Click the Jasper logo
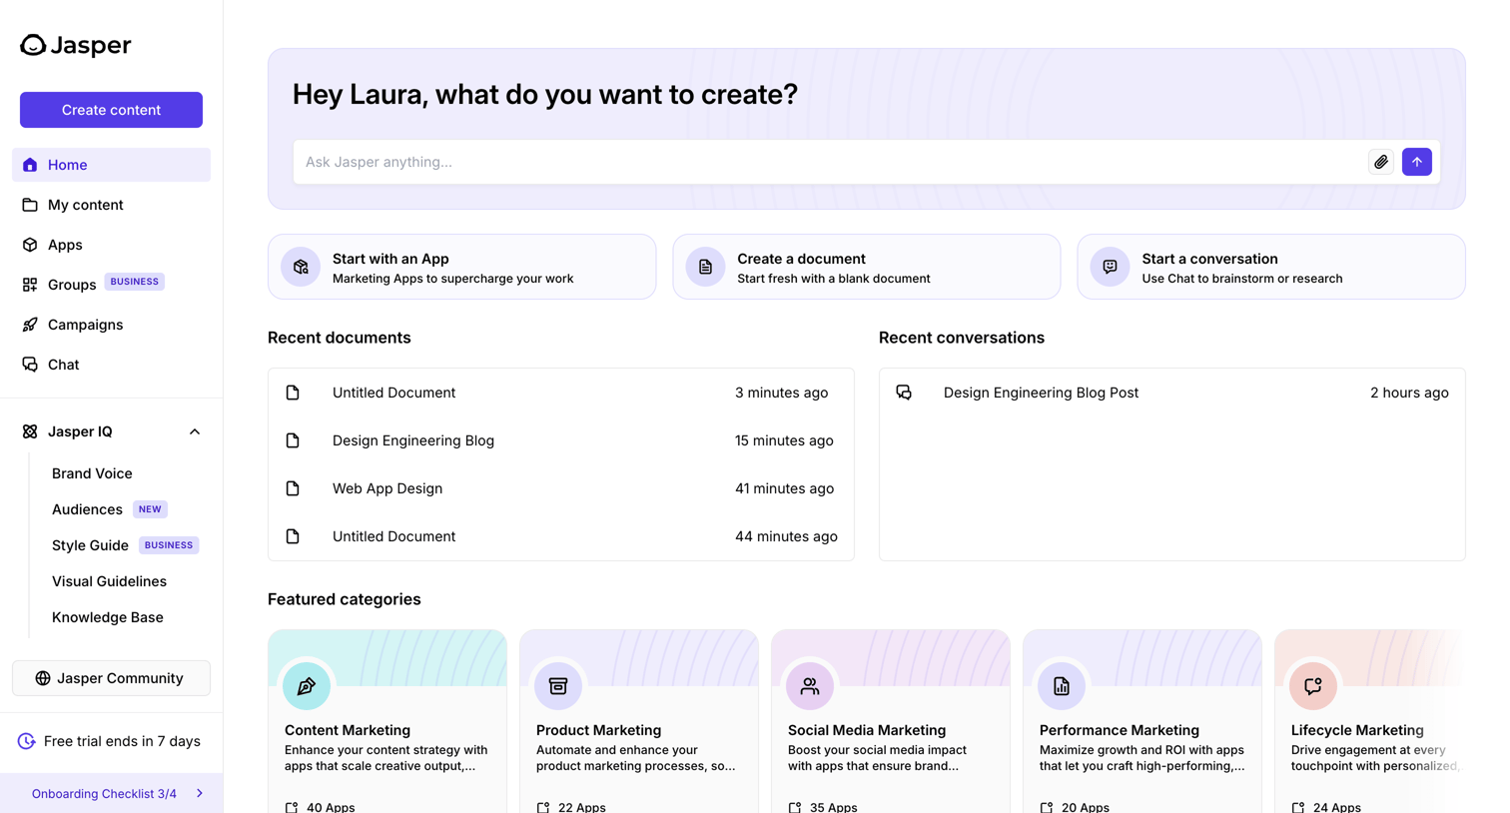Screen dimensions: 1510x813 click(76, 45)
